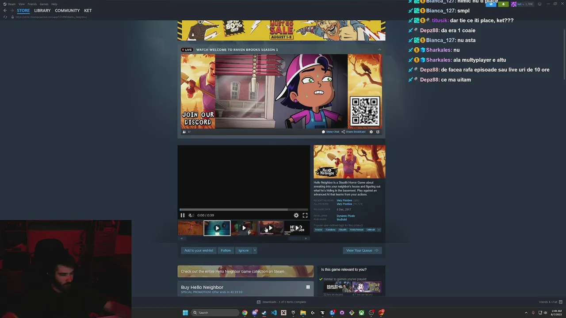This screenshot has width=566, height=318.
Task: Open the Sandbox tag
Action: tap(330, 230)
